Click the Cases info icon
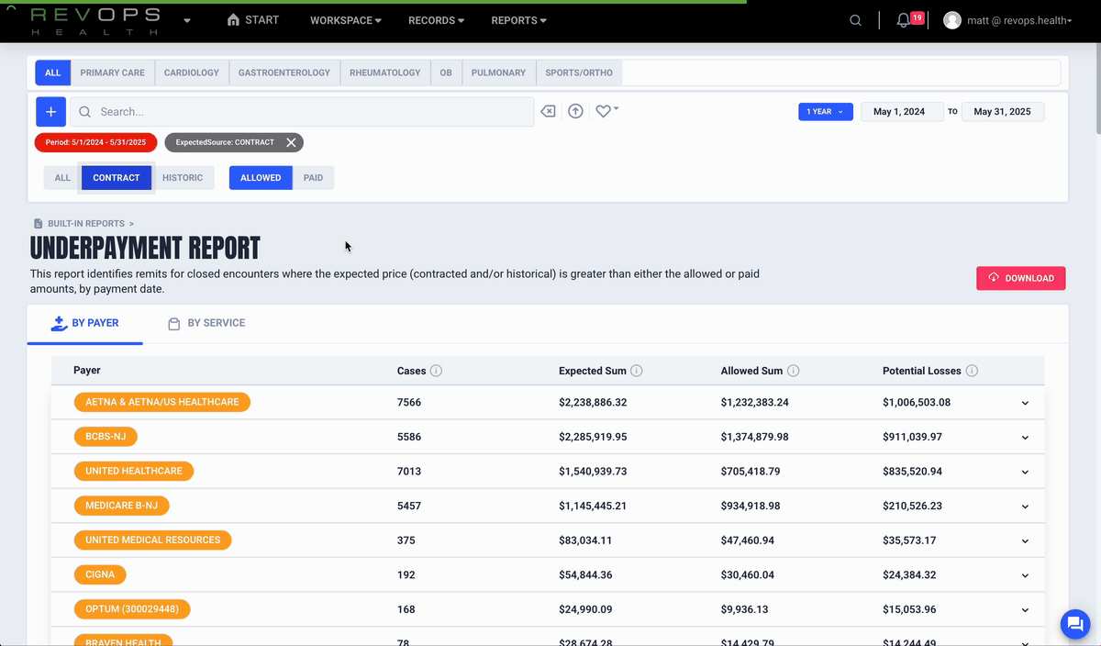 pyautogui.click(x=436, y=371)
